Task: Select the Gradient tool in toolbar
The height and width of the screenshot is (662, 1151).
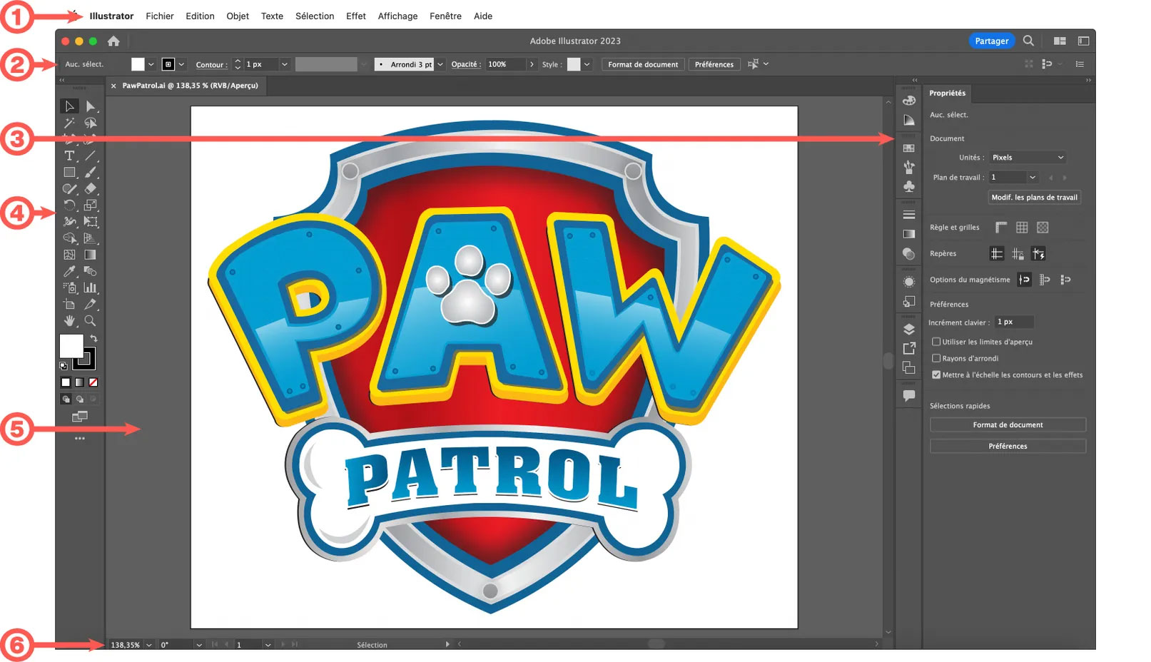Action: [x=91, y=255]
